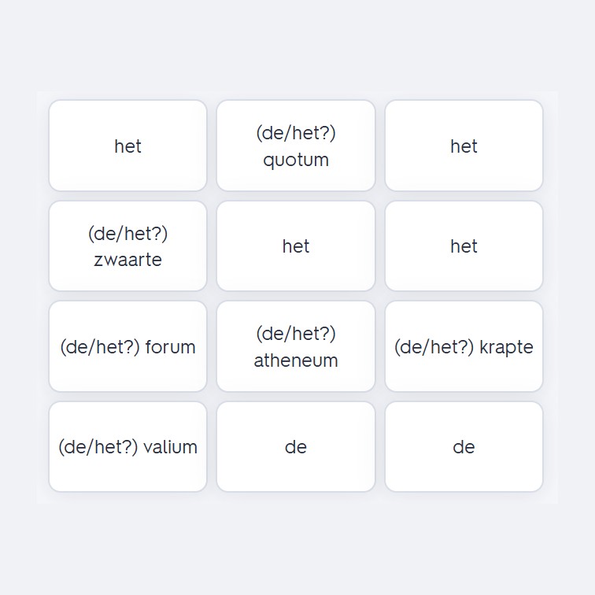This screenshot has height=595, width=595.
Task: Select the '(de/het?) krapte' card
Action: [464, 346]
